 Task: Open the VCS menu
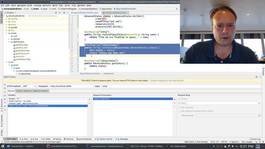(x=74, y=5)
